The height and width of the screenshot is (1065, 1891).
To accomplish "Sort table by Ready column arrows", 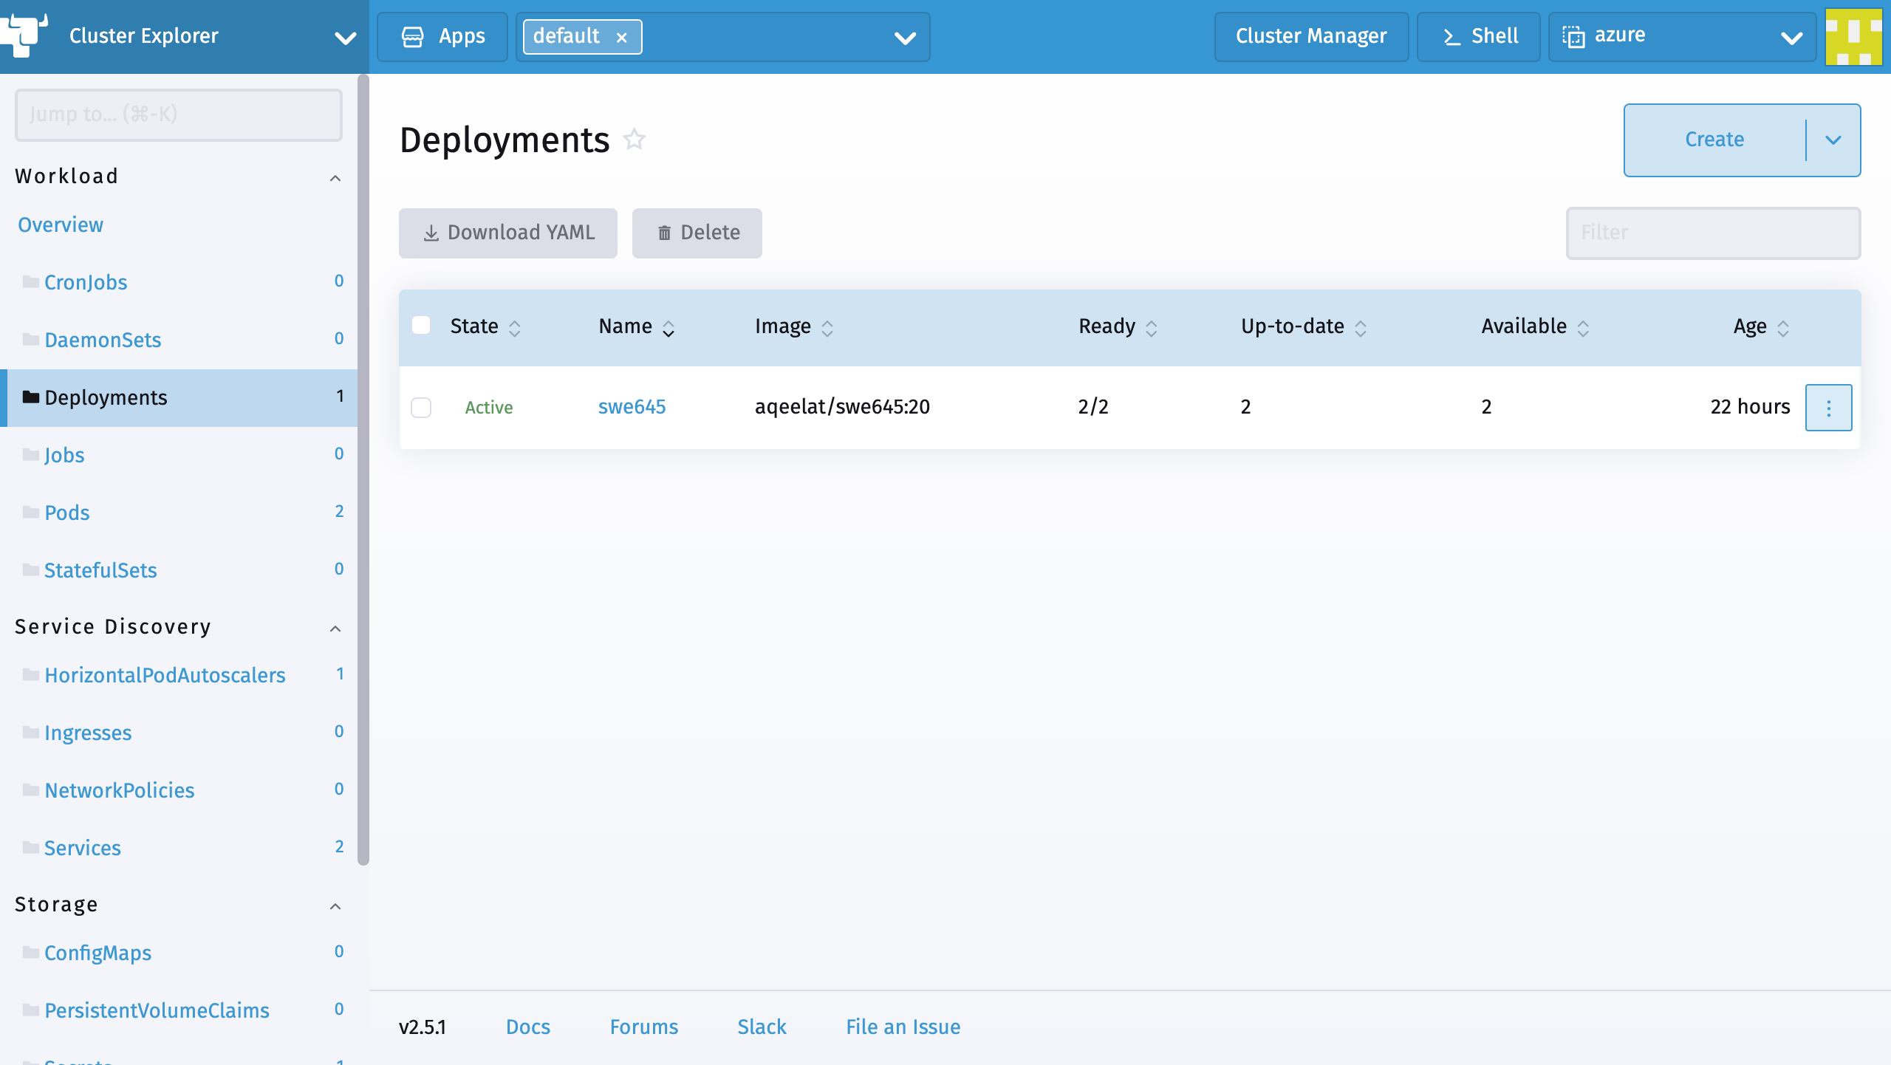I will 1152,328.
